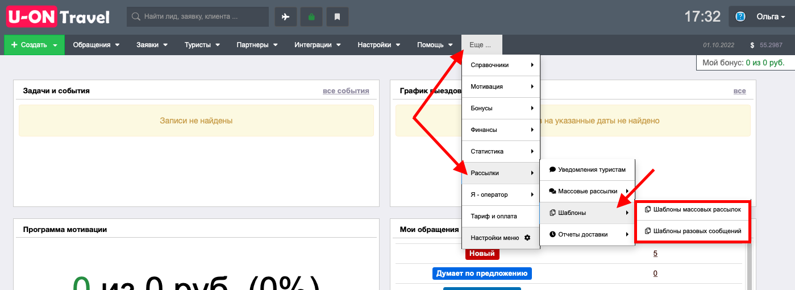Open the Интеграции menu

[x=317, y=45]
